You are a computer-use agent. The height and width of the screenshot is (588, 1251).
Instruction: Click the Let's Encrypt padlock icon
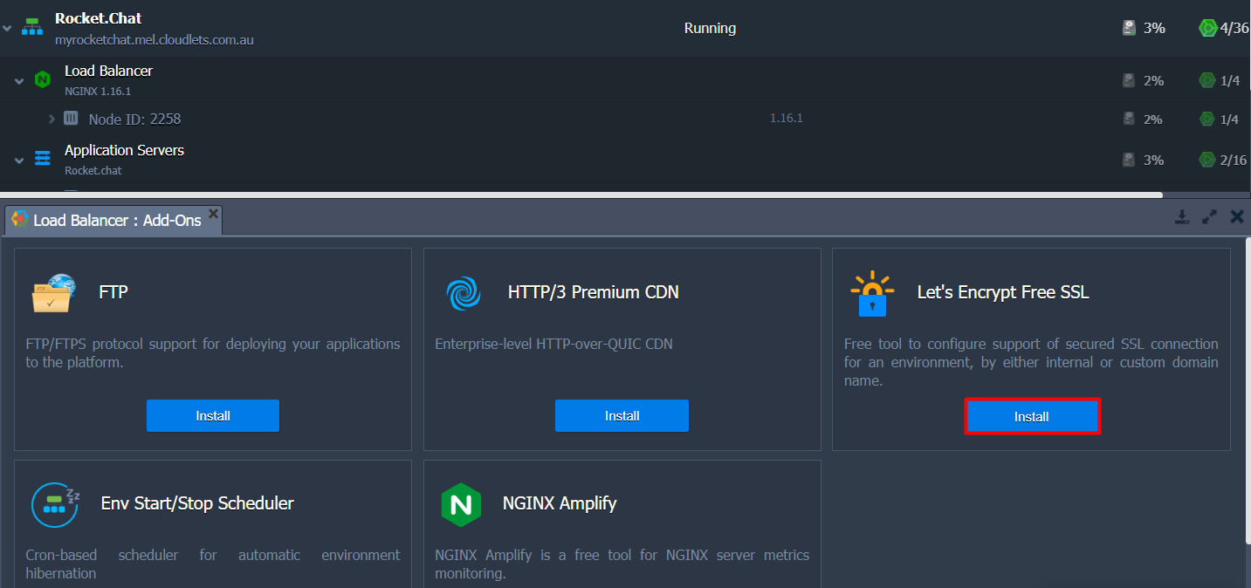[x=872, y=294]
